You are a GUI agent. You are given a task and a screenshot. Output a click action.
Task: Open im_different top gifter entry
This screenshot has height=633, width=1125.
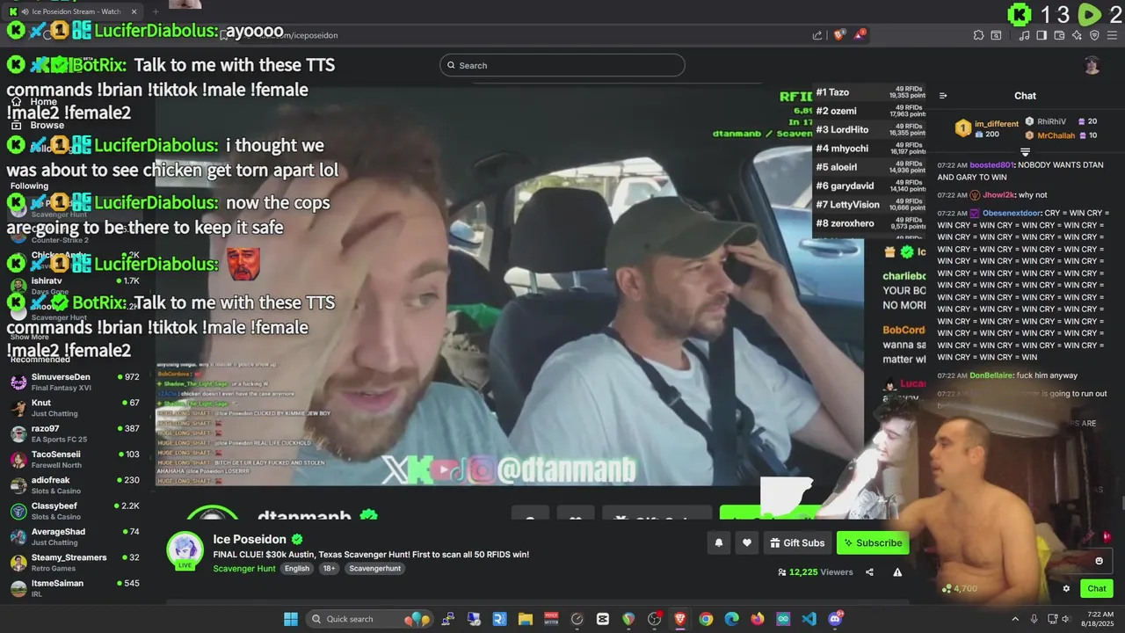coord(987,128)
